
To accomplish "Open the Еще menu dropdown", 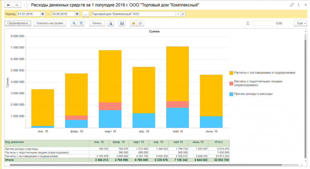I will (300, 23).
